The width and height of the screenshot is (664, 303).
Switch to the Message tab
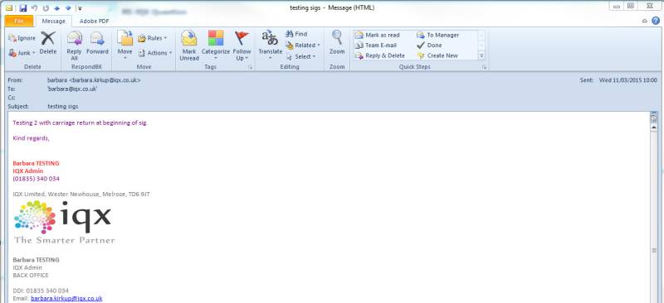(54, 22)
